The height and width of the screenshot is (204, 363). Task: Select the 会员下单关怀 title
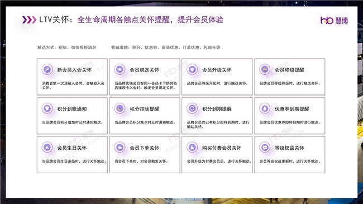click(x=145, y=148)
